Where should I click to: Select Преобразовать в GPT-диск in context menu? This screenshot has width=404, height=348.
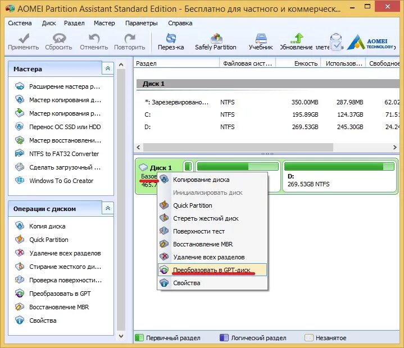point(212,270)
